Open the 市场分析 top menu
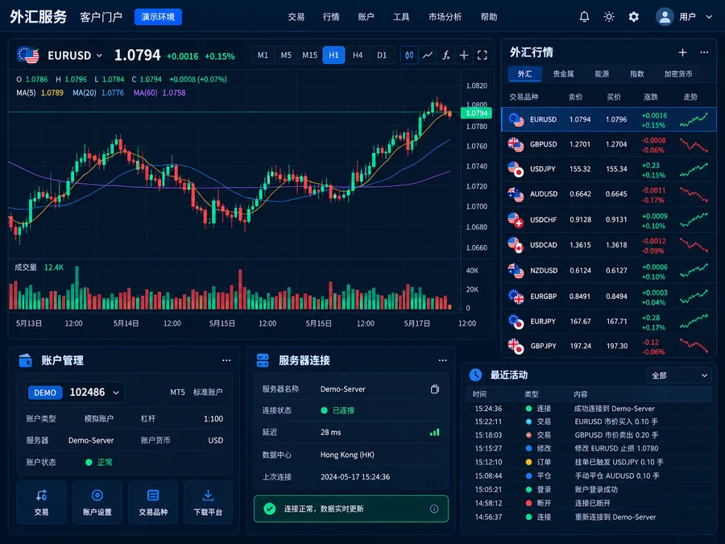The width and height of the screenshot is (725, 544). tap(445, 17)
